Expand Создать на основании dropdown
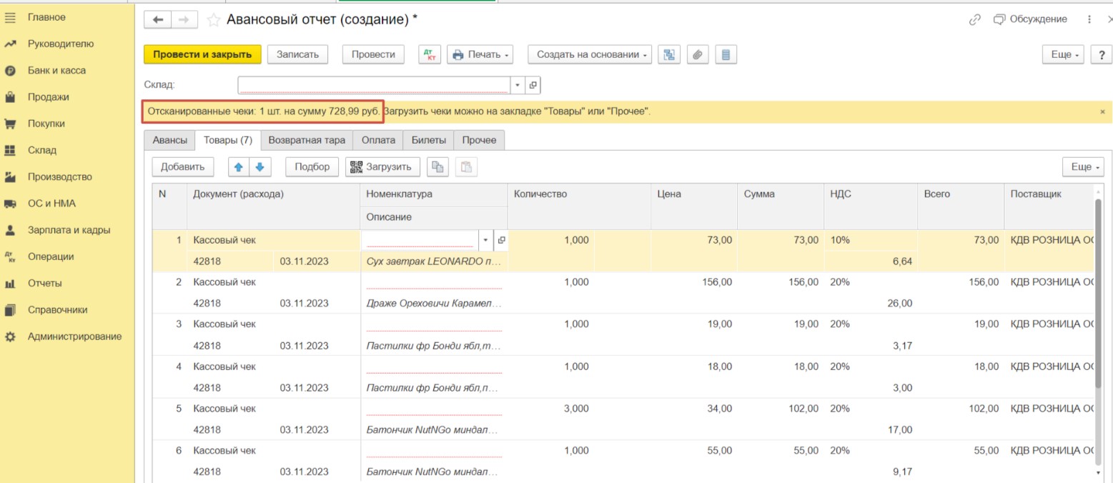 click(590, 54)
